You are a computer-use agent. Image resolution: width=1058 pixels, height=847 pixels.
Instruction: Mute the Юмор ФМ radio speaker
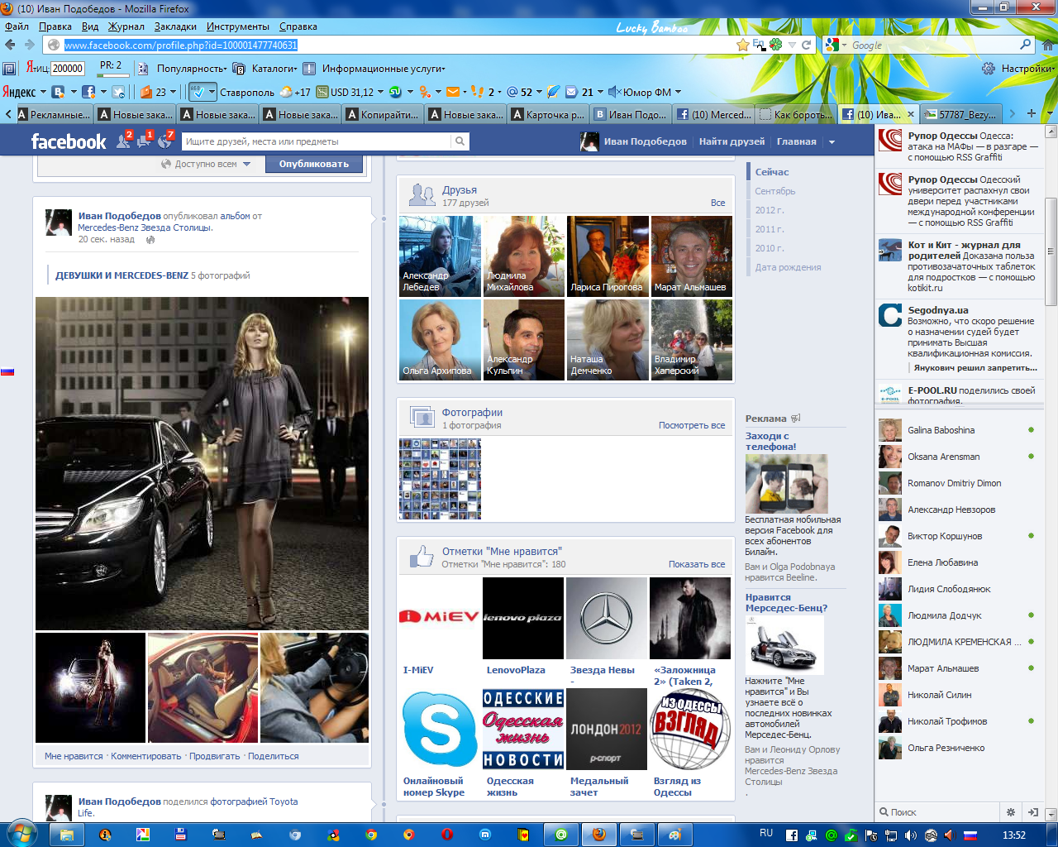614,92
